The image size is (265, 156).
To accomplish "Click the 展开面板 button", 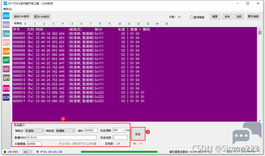I will [253, 16].
